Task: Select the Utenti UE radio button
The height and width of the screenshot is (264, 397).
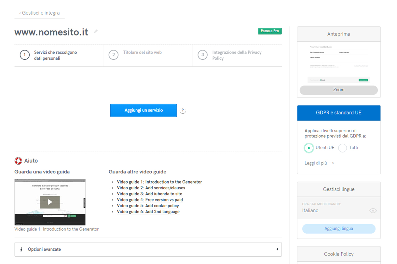Action: [x=309, y=148]
